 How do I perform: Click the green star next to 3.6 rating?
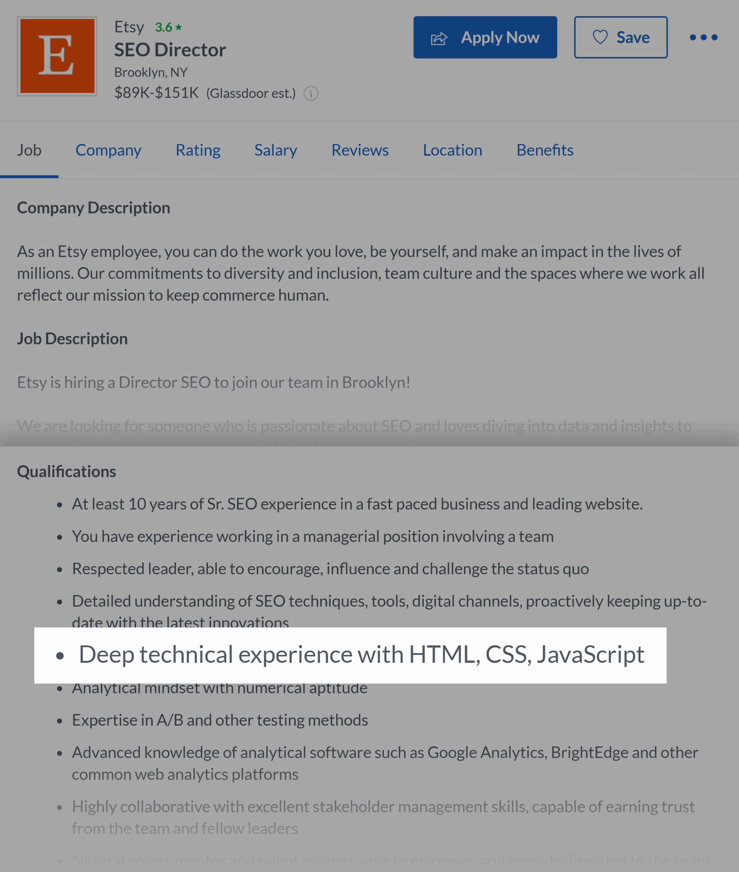click(x=179, y=27)
